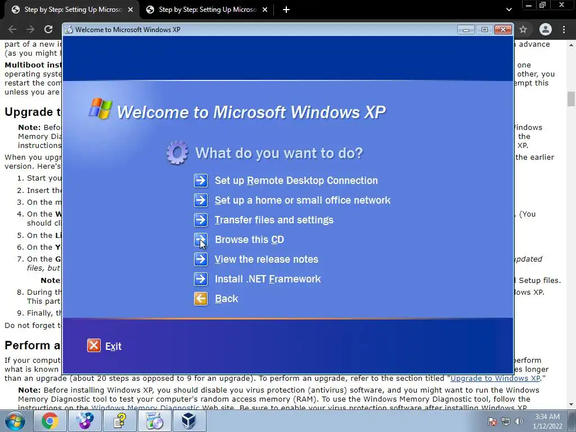Click arrow icon beside Transfer files and settings
The height and width of the screenshot is (432, 576).
201,220
